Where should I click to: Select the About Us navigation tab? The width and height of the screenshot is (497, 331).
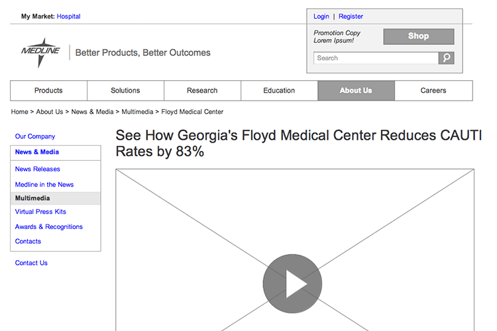click(x=357, y=91)
